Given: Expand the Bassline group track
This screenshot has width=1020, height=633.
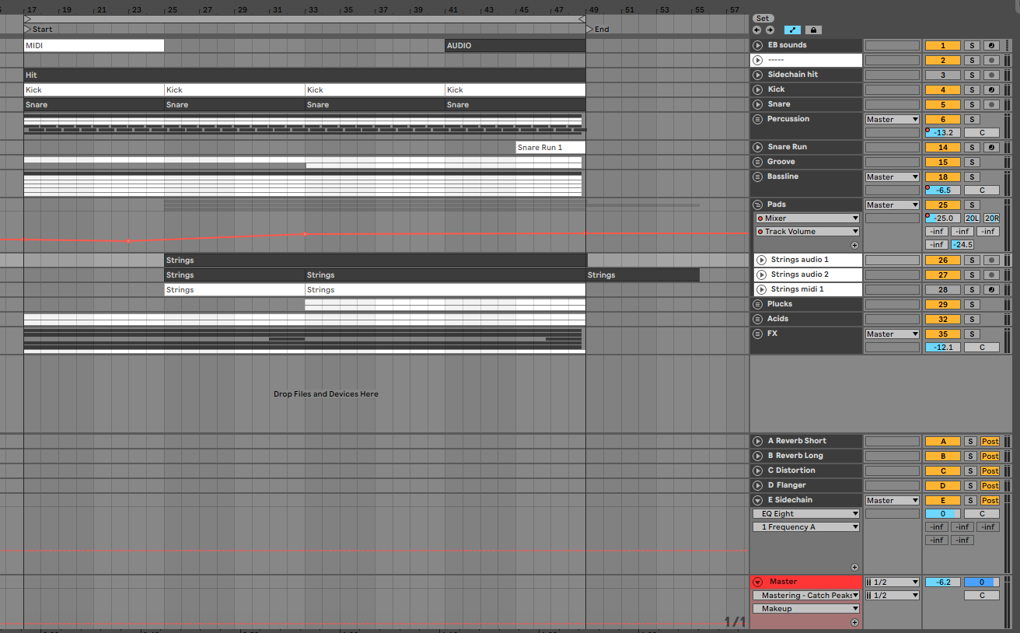Looking at the screenshot, I should [758, 177].
